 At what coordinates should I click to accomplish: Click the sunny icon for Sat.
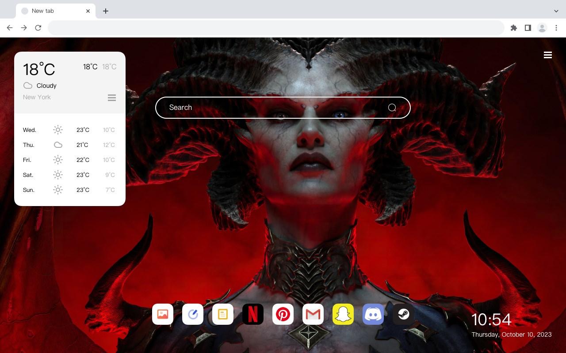click(x=58, y=175)
